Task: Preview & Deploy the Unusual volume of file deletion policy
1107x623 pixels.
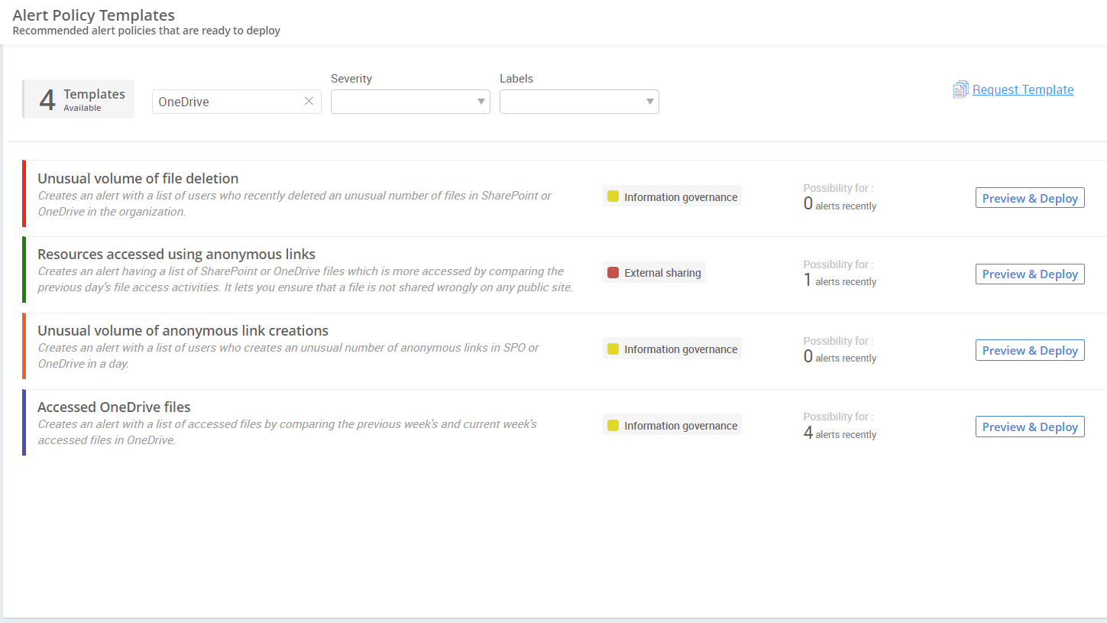Action: click(x=1030, y=197)
